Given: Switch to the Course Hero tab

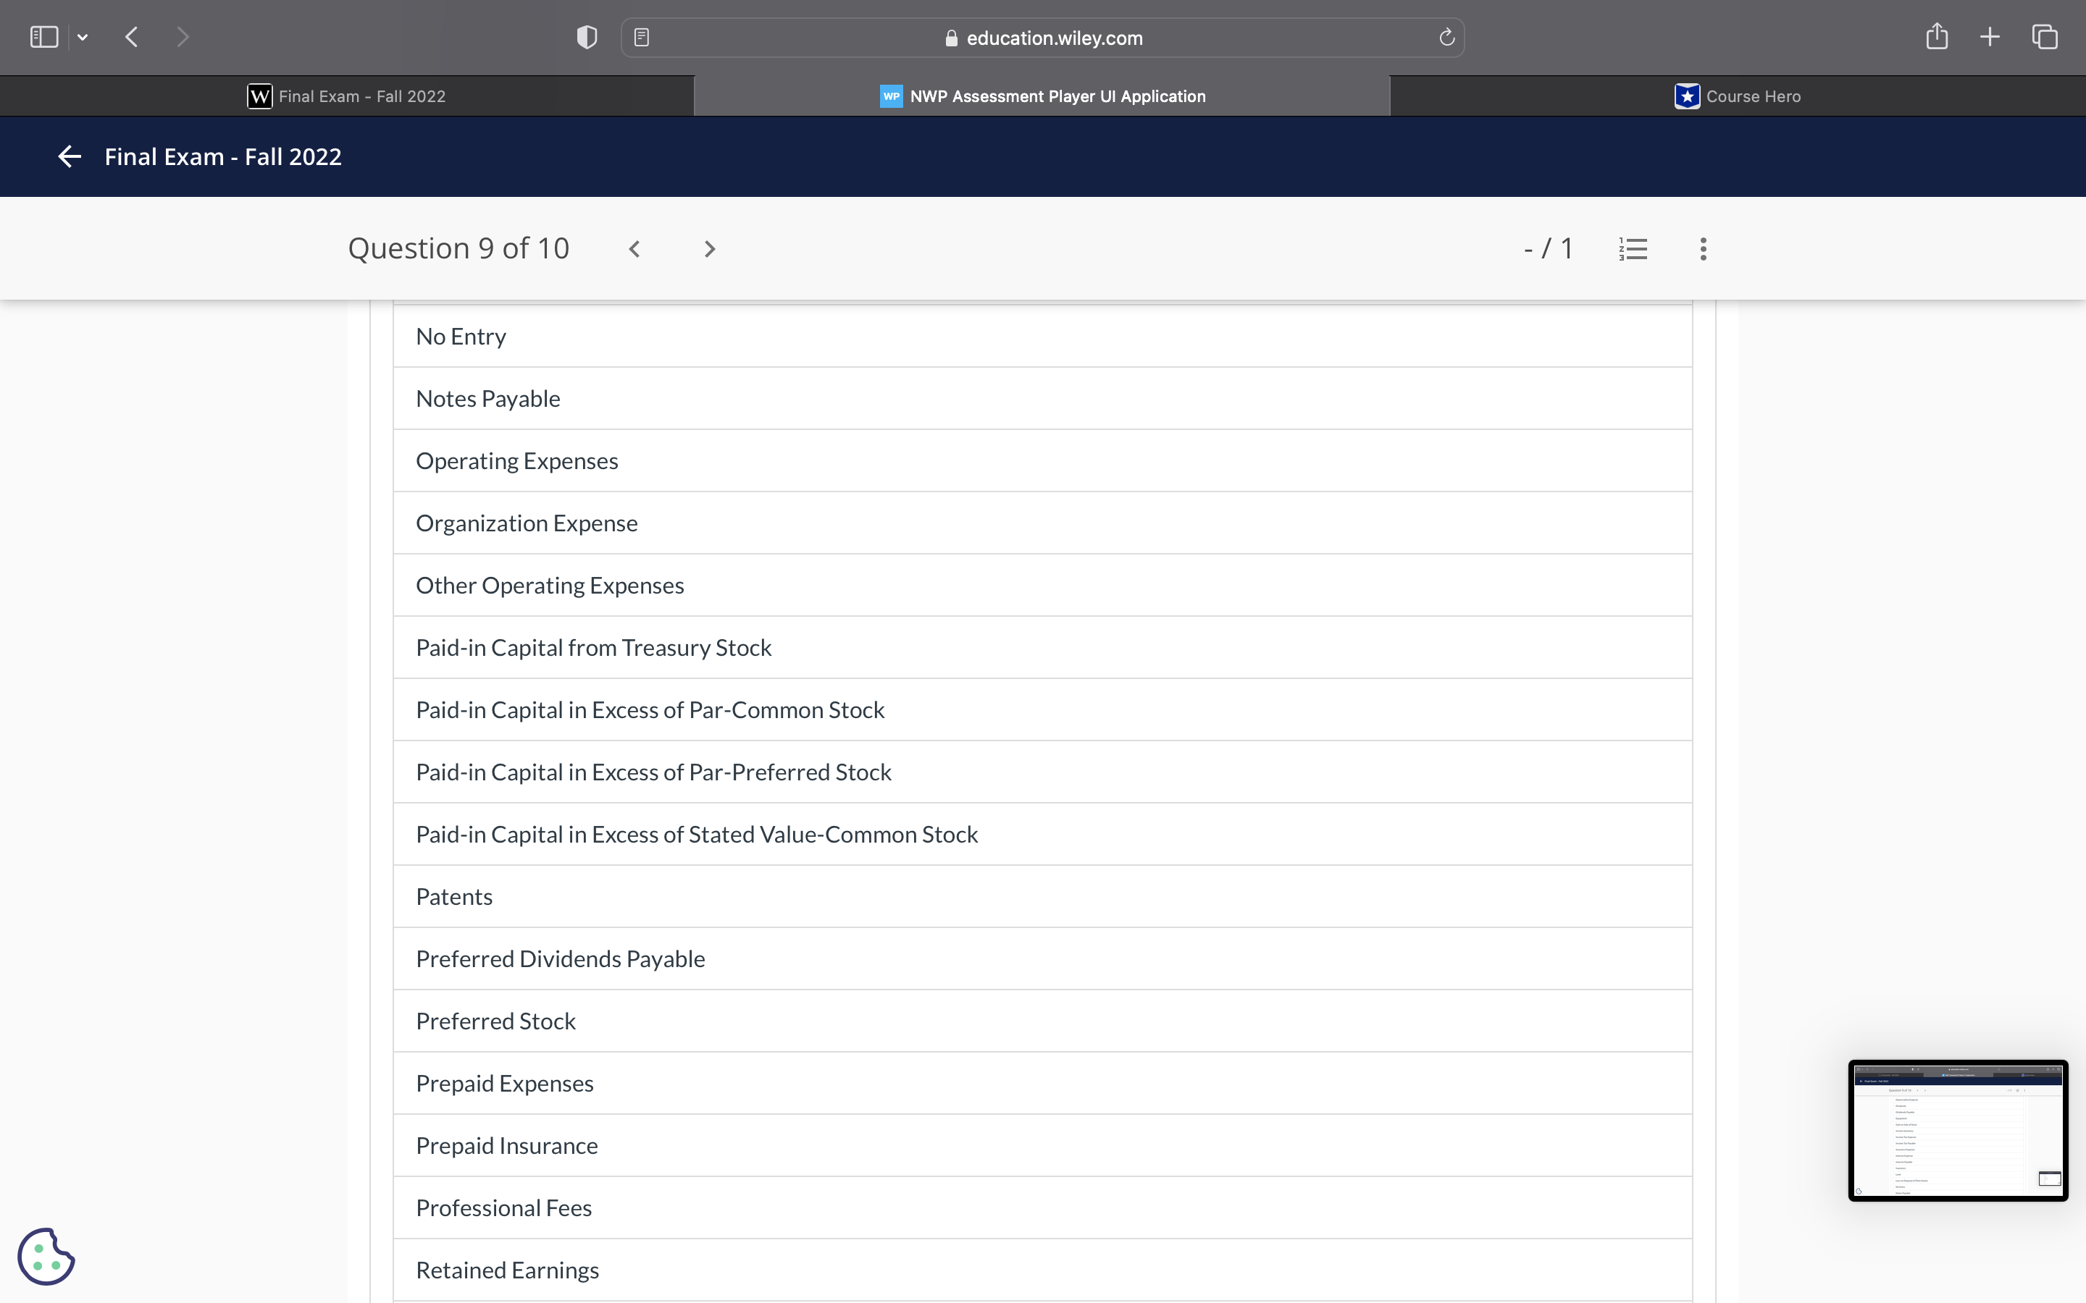Looking at the screenshot, I should point(1737,96).
